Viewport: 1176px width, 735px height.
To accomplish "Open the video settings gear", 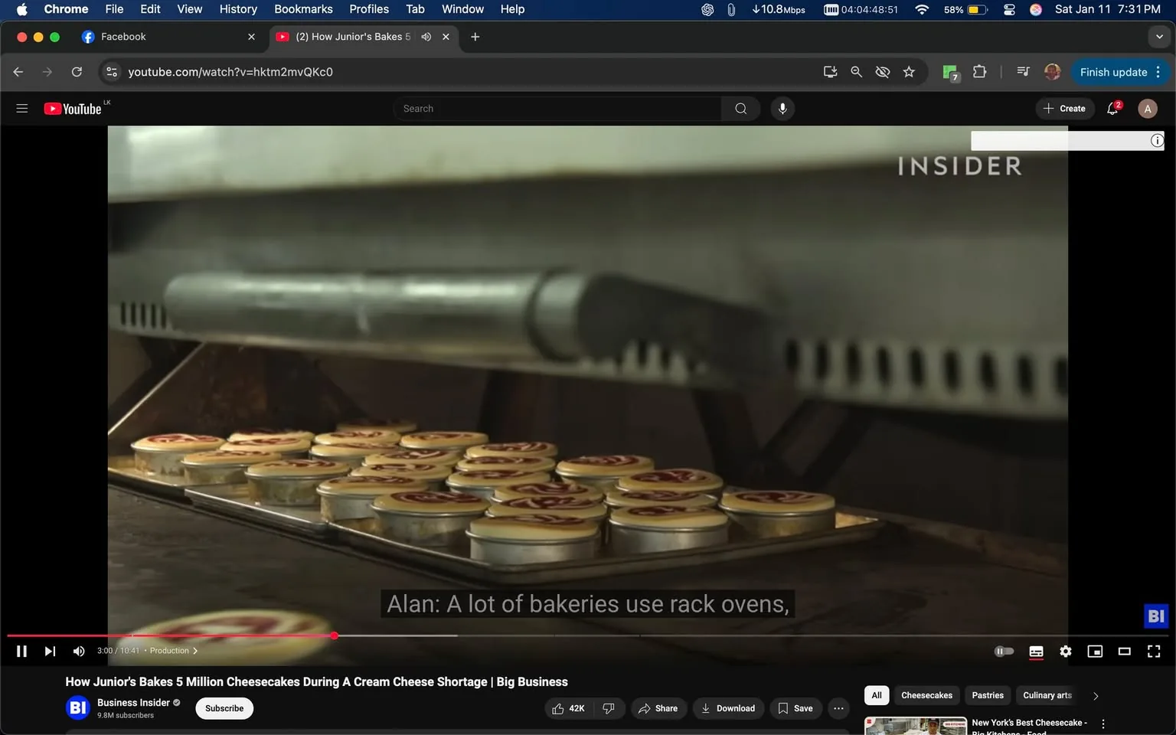I will point(1065,652).
